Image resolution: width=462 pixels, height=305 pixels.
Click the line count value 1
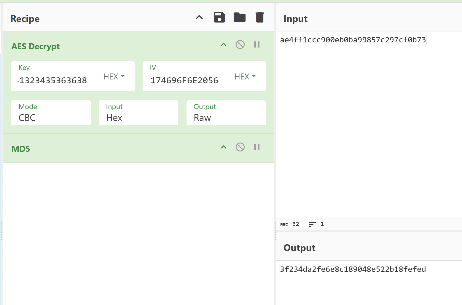[x=322, y=224]
